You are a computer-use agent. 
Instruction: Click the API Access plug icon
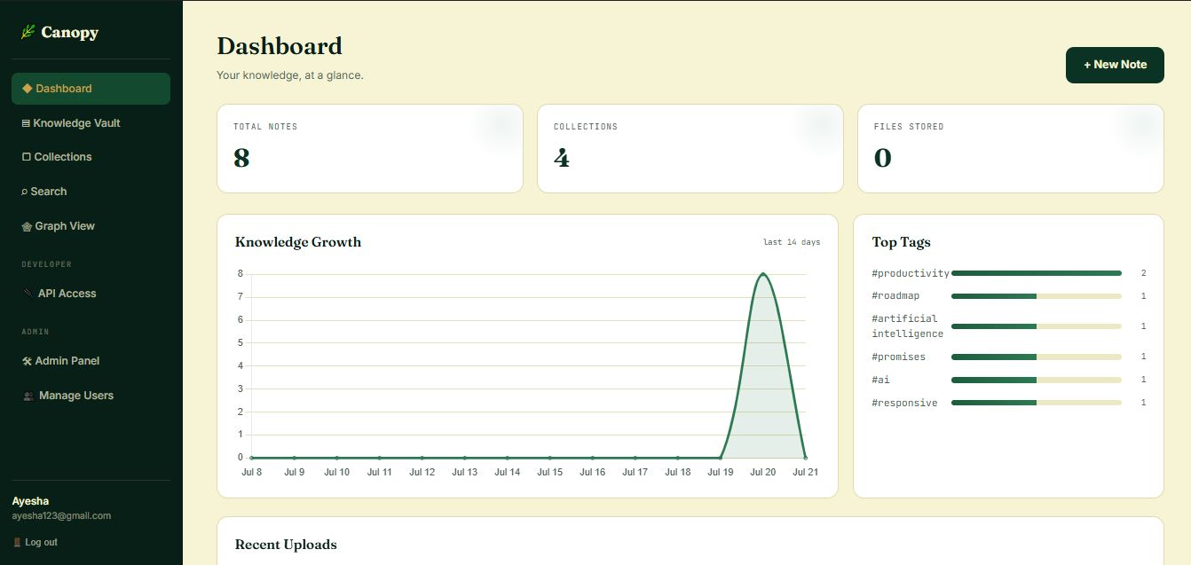(28, 294)
